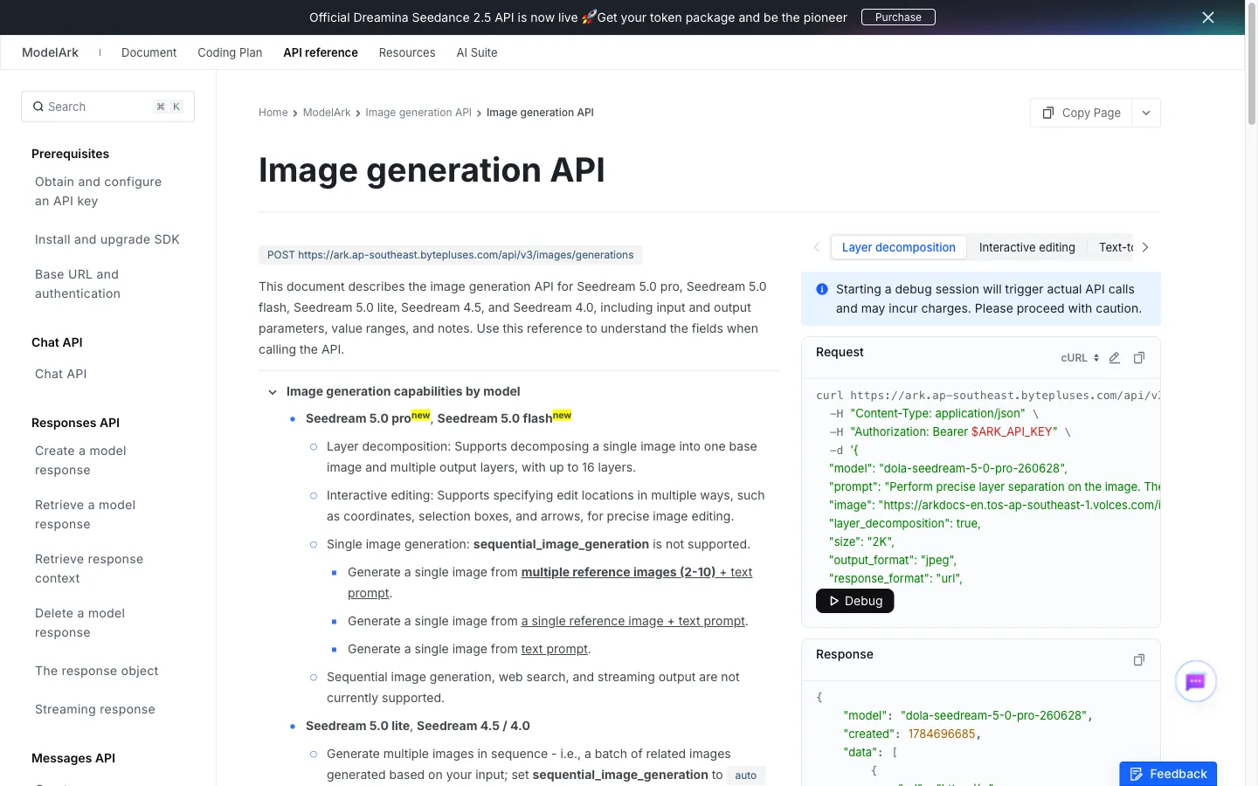
Task: Open the cURL language dropdown
Action: [x=1080, y=358]
